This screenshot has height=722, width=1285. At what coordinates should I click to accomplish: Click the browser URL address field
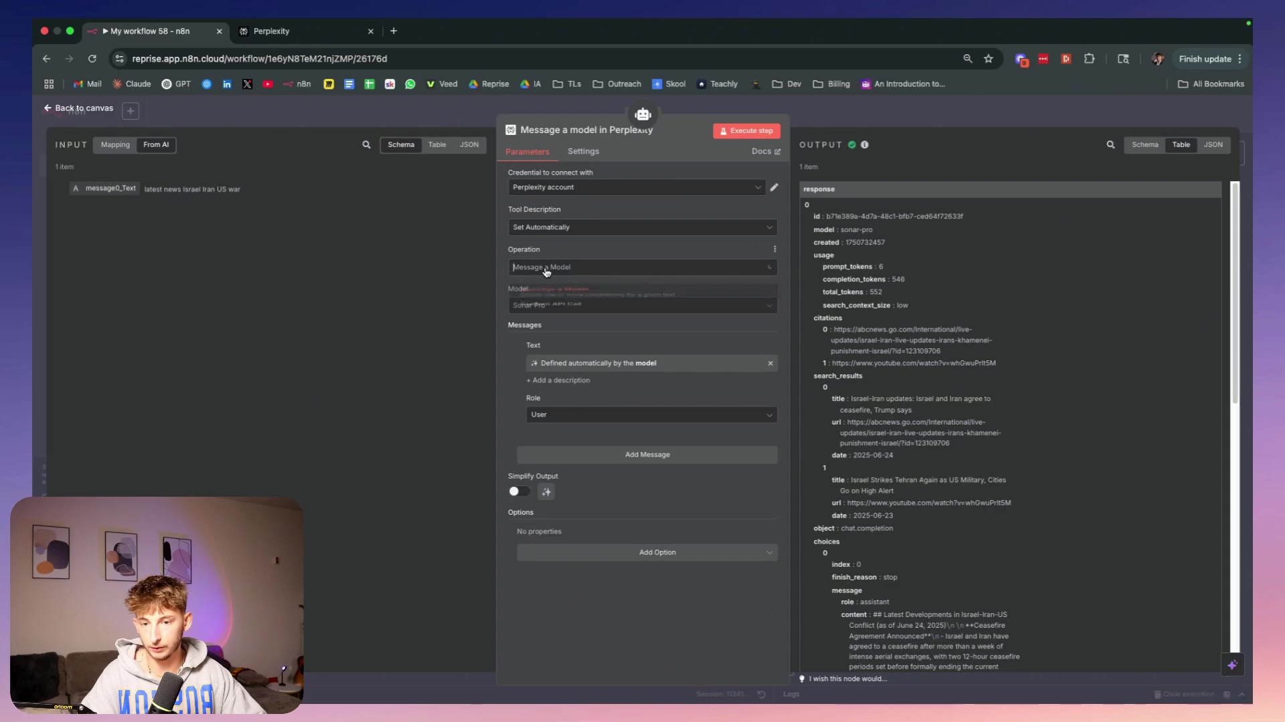coord(535,59)
